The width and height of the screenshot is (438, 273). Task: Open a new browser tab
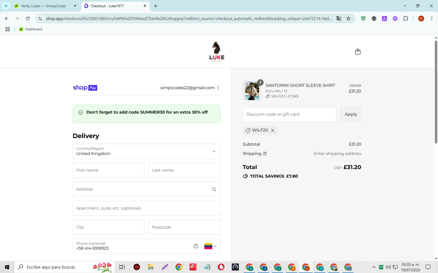[x=156, y=6]
